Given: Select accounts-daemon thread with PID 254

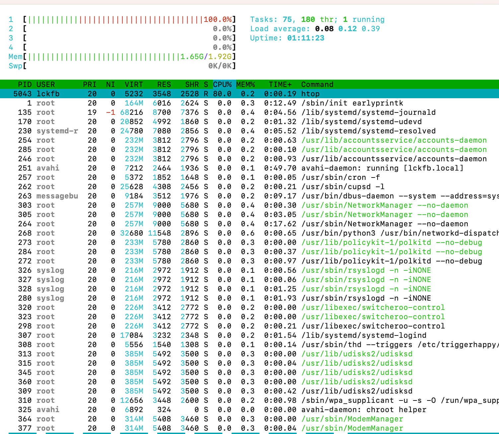Looking at the screenshot, I should pos(249,140).
